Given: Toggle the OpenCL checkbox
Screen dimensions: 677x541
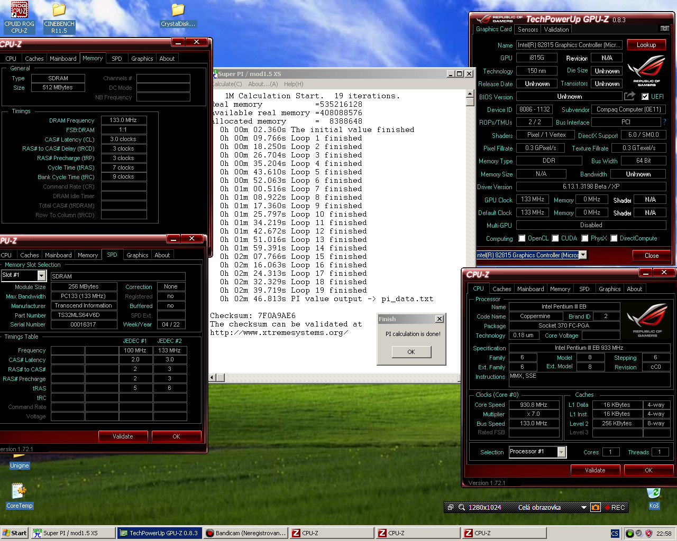Looking at the screenshot, I should tap(522, 238).
